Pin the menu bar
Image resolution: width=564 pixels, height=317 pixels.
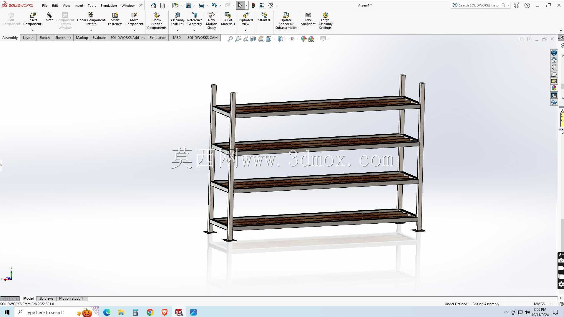pos(141,5)
